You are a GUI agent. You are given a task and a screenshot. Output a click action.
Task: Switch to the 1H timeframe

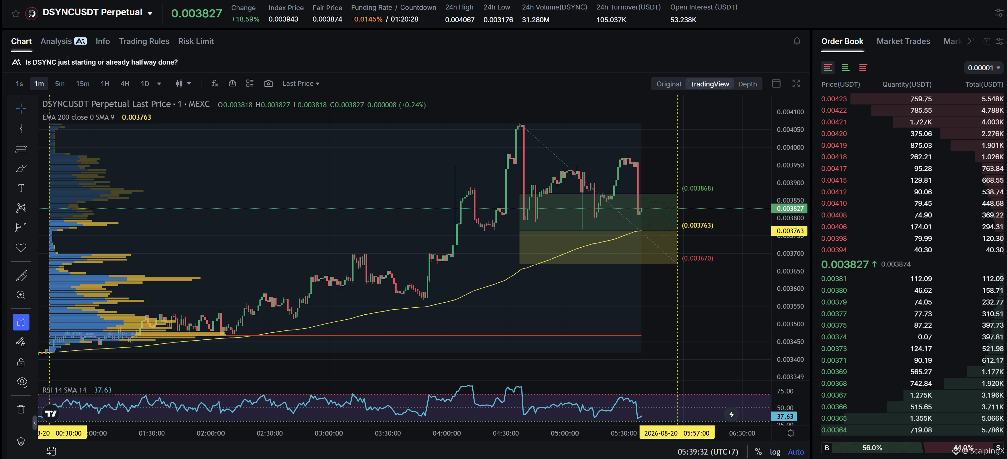pos(105,84)
